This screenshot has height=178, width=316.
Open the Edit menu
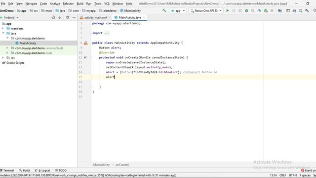tap(11, 3)
